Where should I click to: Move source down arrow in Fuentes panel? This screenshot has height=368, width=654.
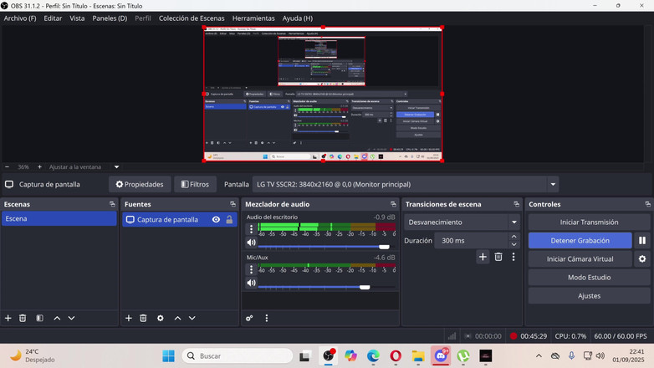click(192, 318)
